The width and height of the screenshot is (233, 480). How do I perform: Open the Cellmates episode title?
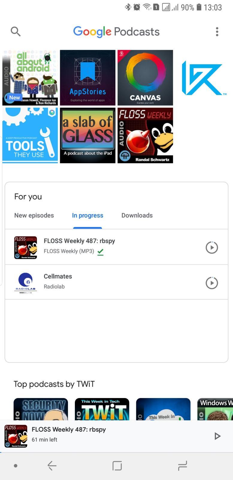coord(58,276)
